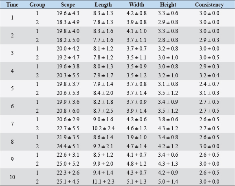The width and height of the screenshot is (235, 186).
Task: Select Length value 10.2 ± 2.4
Action: click(x=103, y=128)
